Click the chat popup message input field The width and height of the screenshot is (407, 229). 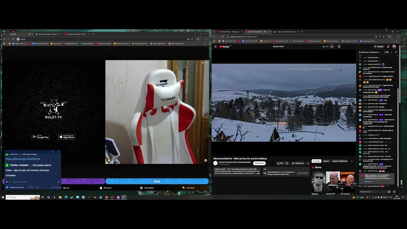[x=34, y=182]
